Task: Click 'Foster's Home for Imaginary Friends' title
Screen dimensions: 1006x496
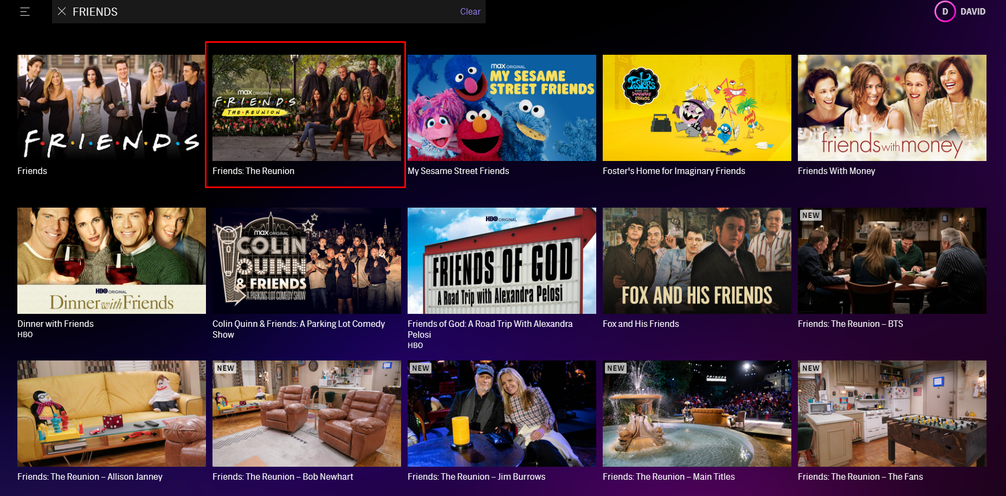Action: (674, 171)
